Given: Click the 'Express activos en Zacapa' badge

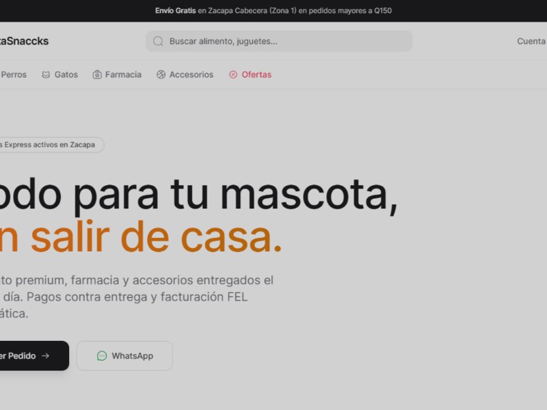Looking at the screenshot, I should click(49, 145).
